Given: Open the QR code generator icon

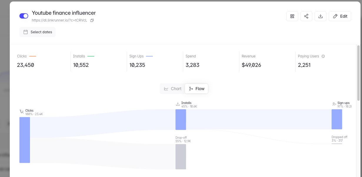Looking at the screenshot, I should pos(292,16).
